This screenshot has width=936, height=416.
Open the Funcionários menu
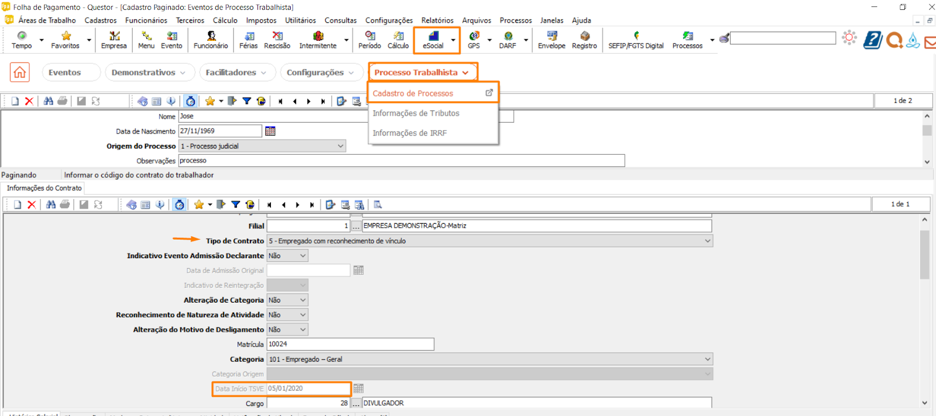pyautogui.click(x=146, y=20)
